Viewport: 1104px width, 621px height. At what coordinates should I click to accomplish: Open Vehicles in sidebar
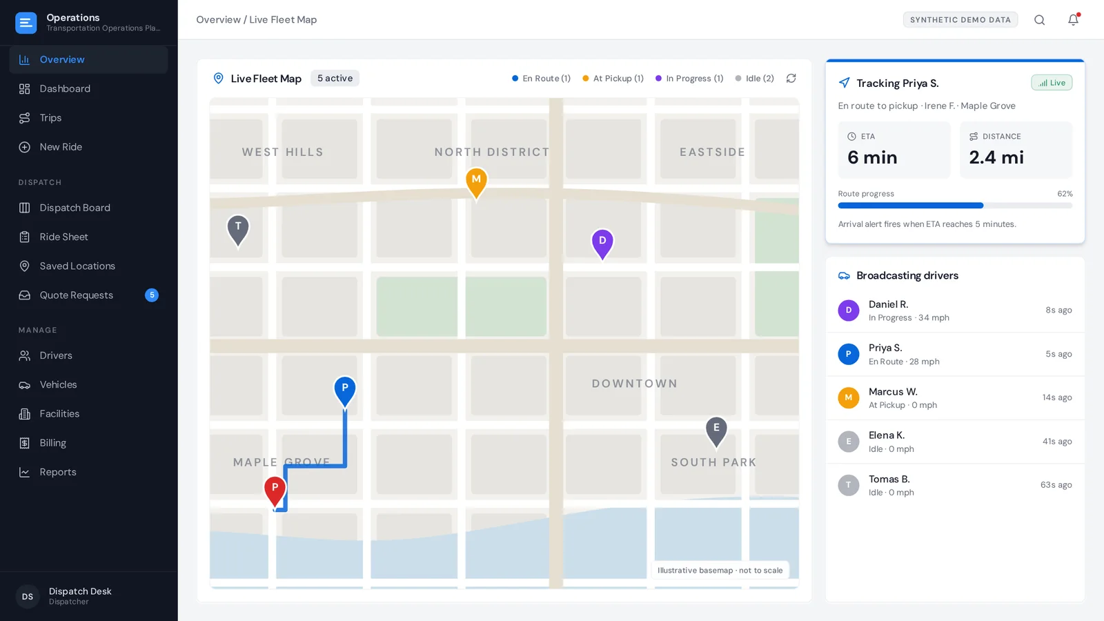coord(88,385)
